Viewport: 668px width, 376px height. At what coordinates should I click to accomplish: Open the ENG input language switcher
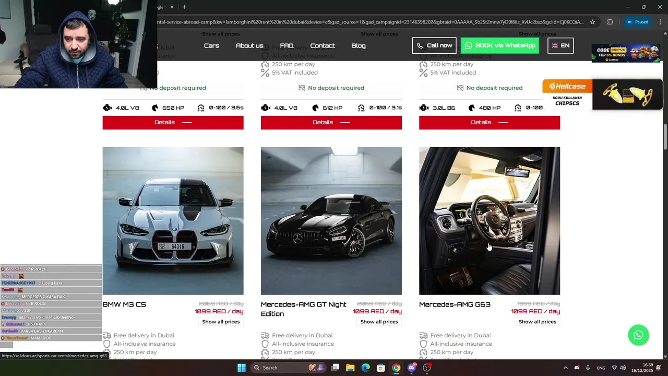pos(601,368)
